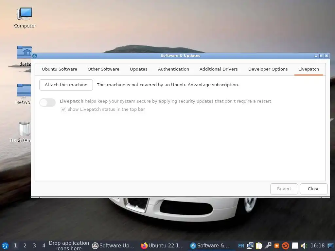Click the white square tray icon
The width and height of the screenshot is (335, 251).
click(x=295, y=246)
